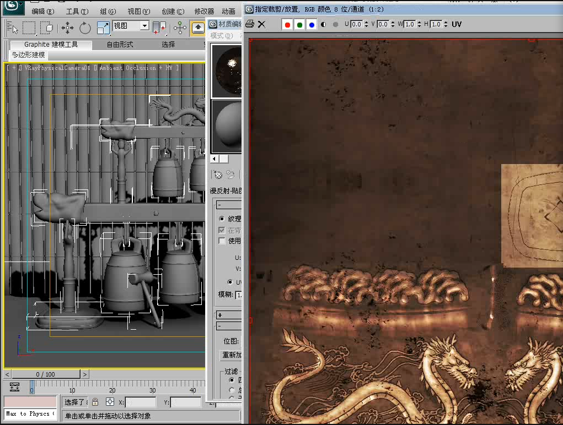Switch to the Graphite 建模工具 tab

pyautogui.click(x=51, y=45)
